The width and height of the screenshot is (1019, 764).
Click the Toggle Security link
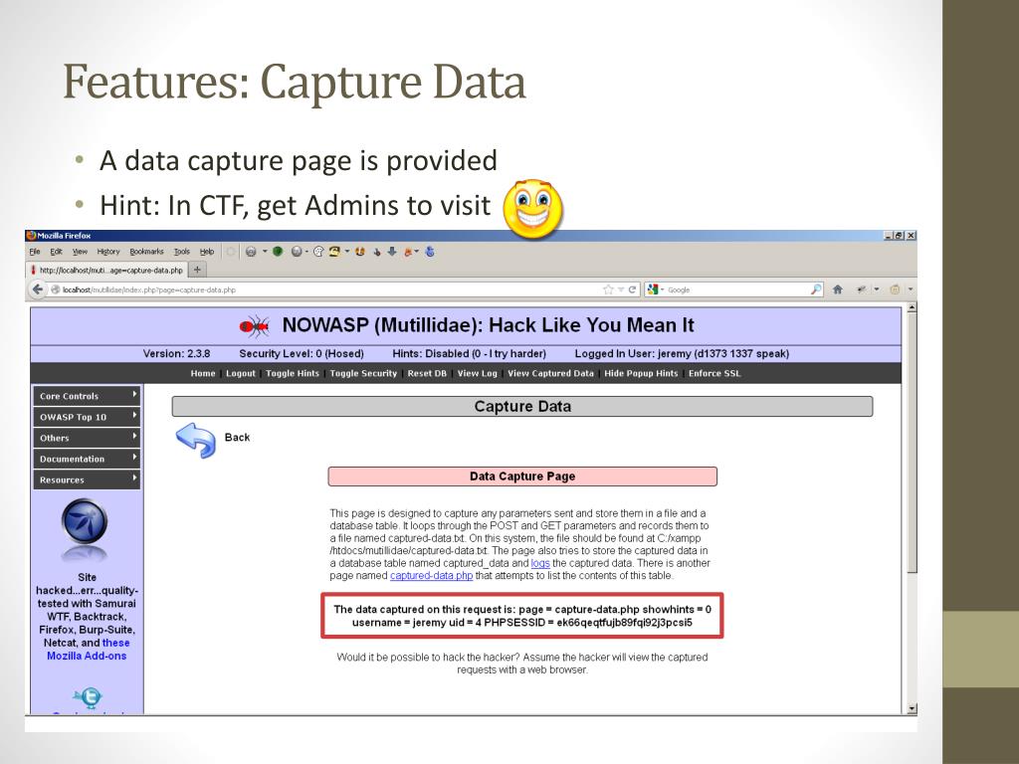point(363,374)
